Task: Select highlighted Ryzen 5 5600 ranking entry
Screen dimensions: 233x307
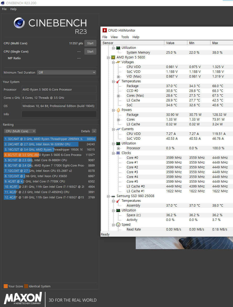Action: tap(50, 155)
